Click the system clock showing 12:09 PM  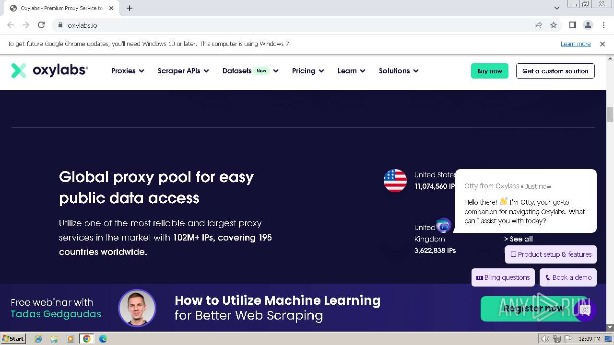point(590,339)
